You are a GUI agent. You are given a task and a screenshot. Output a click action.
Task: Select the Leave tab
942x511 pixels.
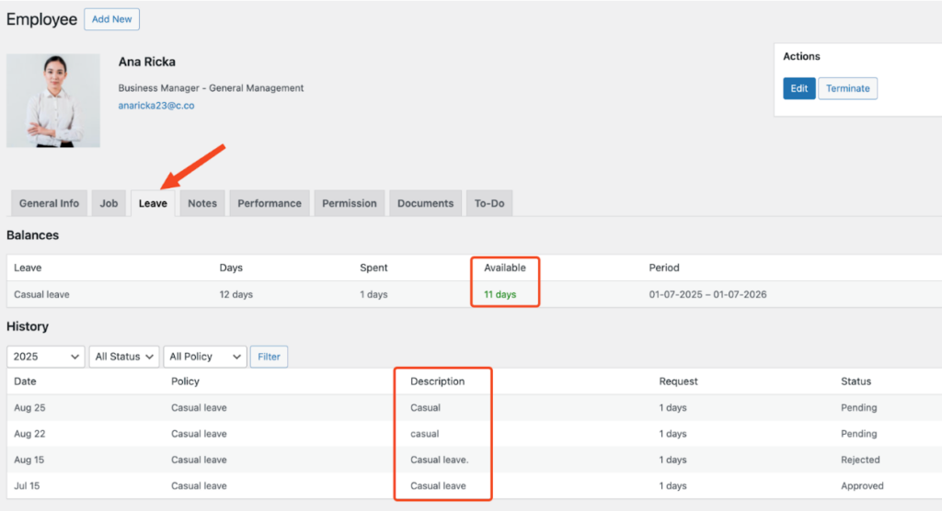(x=153, y=203)
